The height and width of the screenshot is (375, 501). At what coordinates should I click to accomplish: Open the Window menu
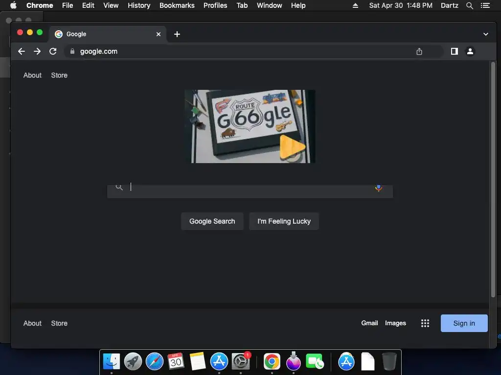(x=270, y=5)
